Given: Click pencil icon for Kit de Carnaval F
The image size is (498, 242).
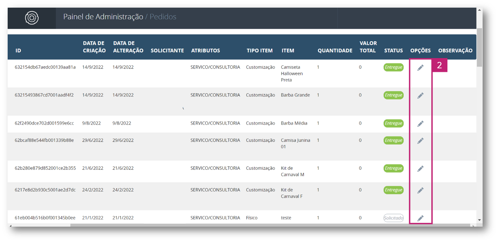Looking at the screenshot, I should 420,190.
